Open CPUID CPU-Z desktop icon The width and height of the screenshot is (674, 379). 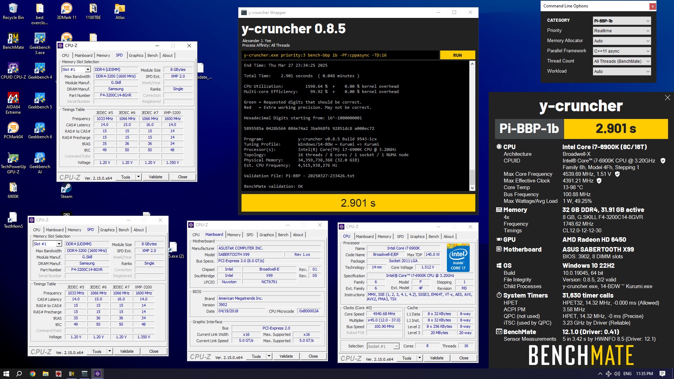click(13, 71)
